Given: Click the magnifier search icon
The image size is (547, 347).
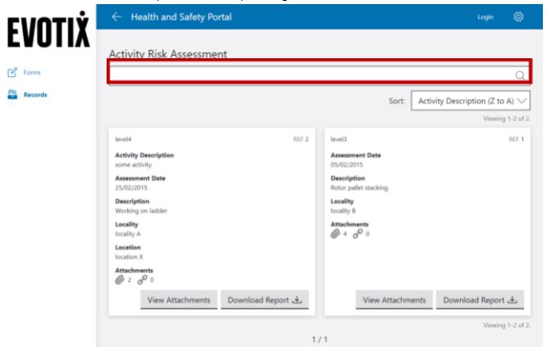Looking at the screenshot, I should 519,75.
